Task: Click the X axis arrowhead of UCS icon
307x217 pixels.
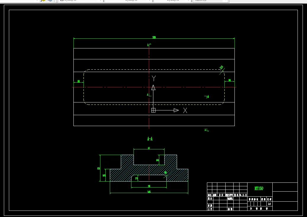Action: (x=176, y=110)
